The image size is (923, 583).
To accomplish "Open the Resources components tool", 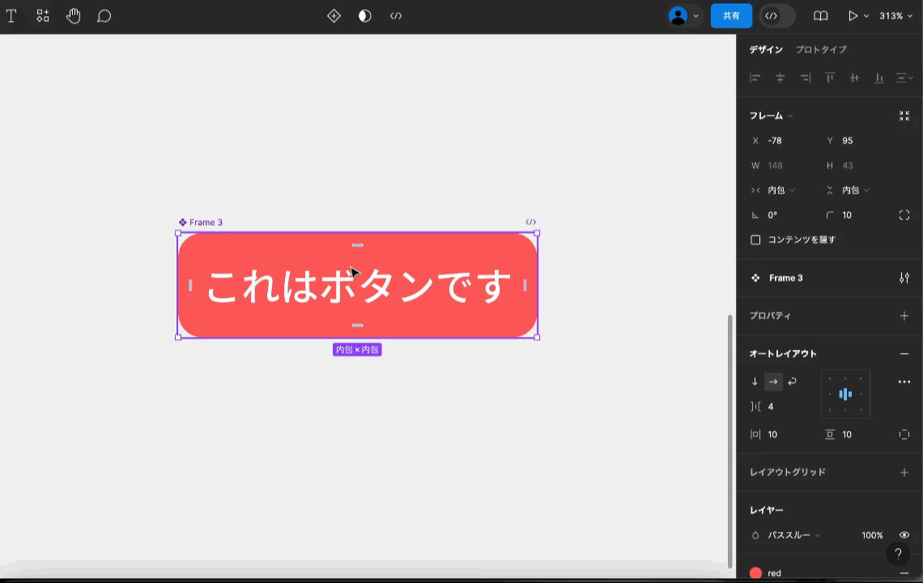I will (x=42, y=16).
